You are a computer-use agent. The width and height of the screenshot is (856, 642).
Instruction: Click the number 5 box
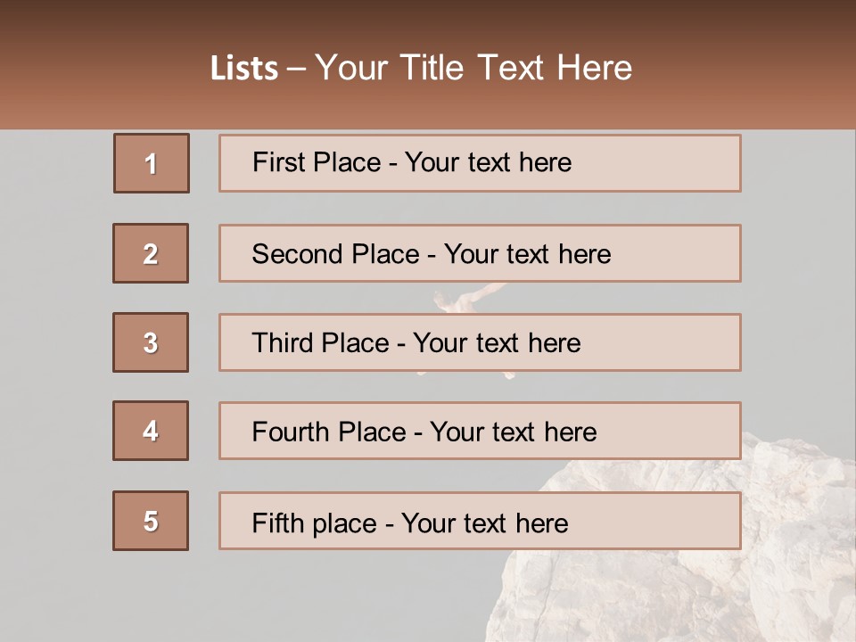151,521
